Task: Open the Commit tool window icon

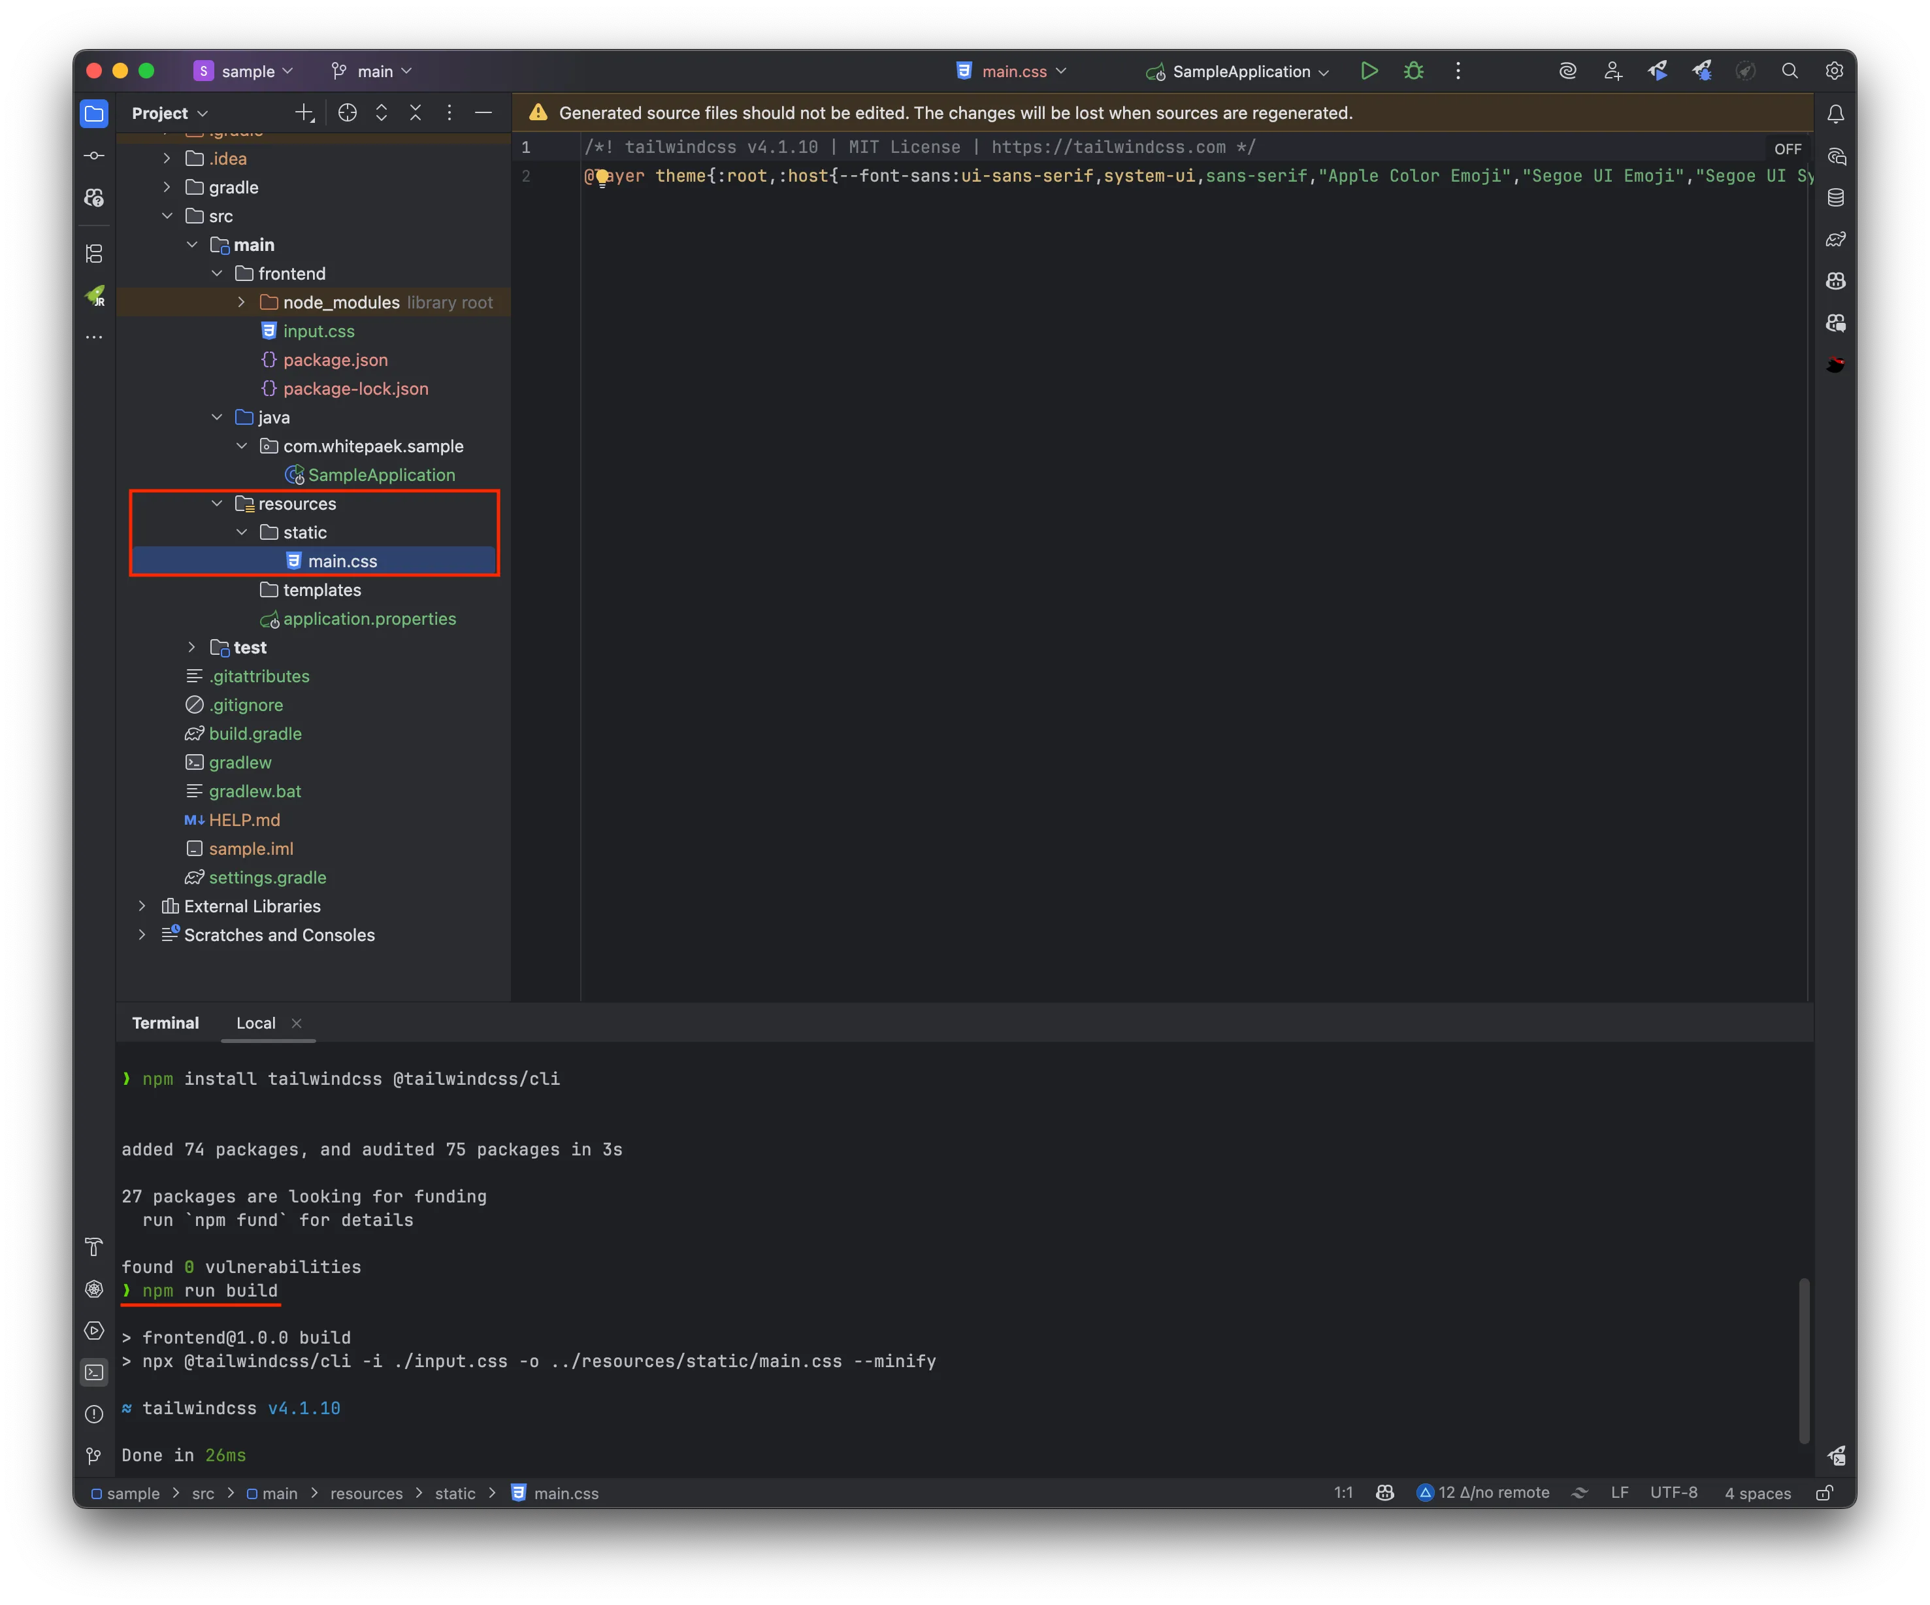Action: tap(93, 156)
